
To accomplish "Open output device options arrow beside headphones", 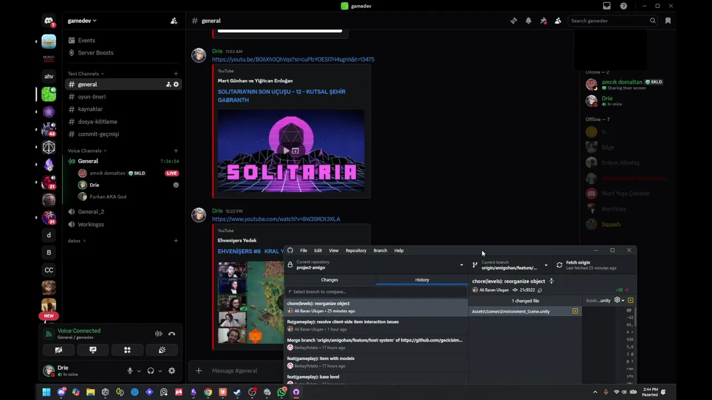I will 160,371.
